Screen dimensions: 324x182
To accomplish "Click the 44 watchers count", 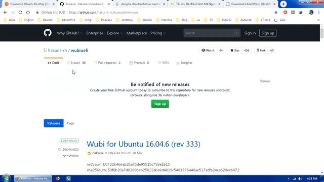I will click(221, 51).
